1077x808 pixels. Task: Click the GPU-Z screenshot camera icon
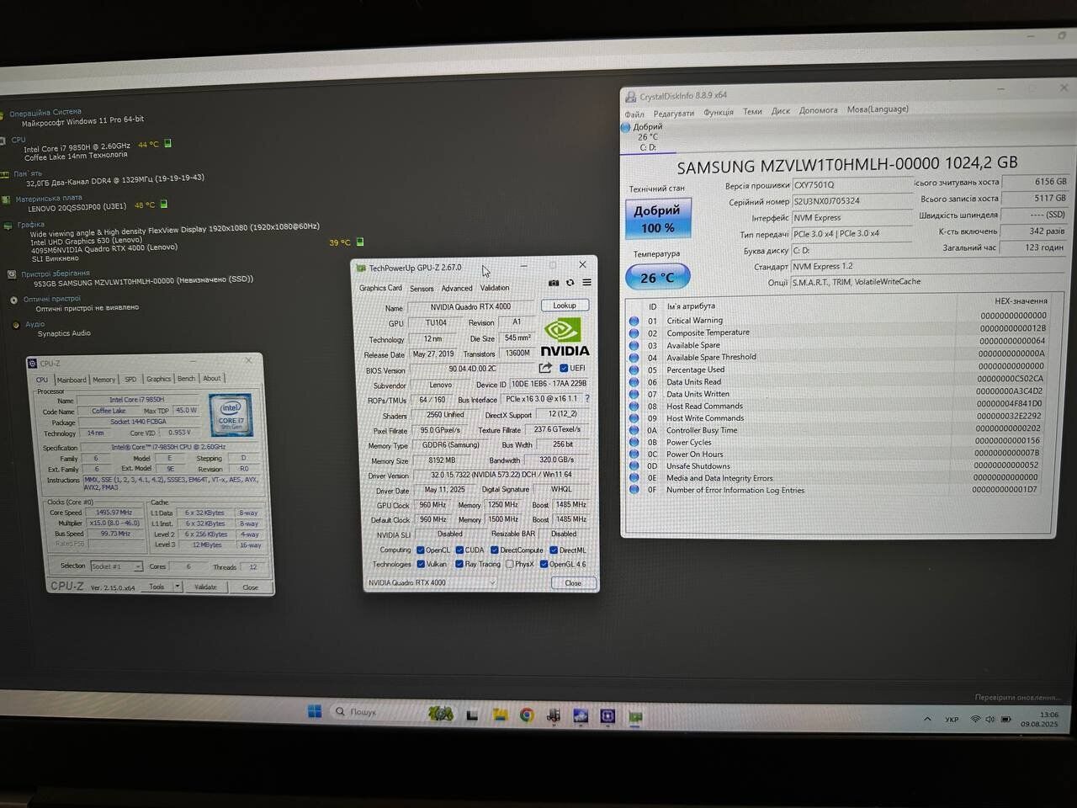553,283
